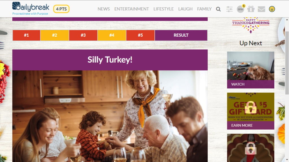Select the #3 quiz tab
Screen dimensions: 289x162
click(83, 35)
